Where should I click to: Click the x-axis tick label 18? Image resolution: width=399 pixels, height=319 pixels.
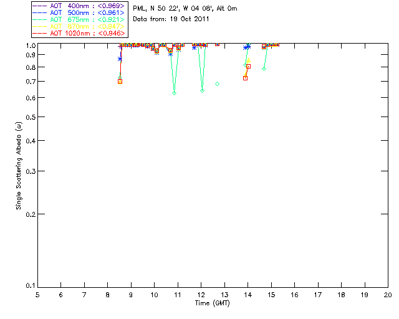[x=341, y=295]
